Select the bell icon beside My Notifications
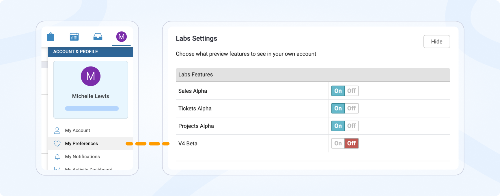This screenshot has width=500, height=196. pos(57,156)
